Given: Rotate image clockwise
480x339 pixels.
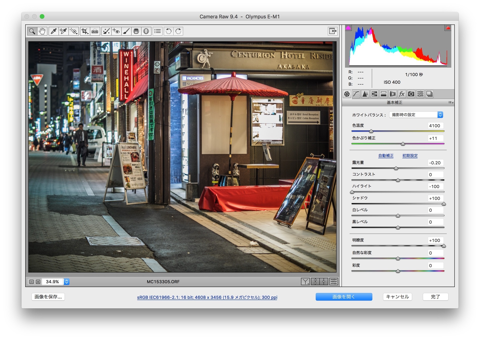Looking at the screenshot, I should click(x=178, y=31).
